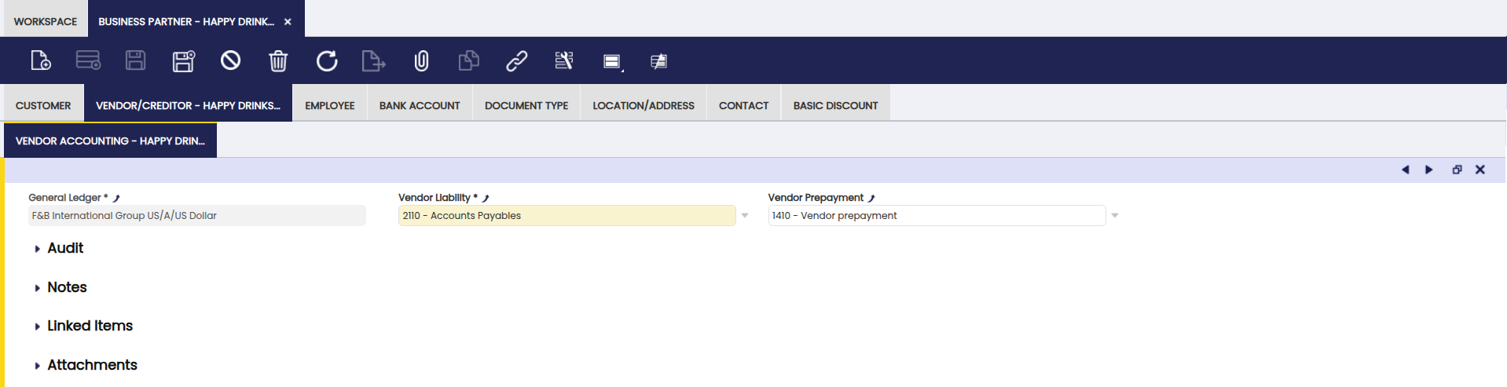Refresh data with the circular arrow icon
This screenshot has height=387, width=1507.
tap(327, 60)
